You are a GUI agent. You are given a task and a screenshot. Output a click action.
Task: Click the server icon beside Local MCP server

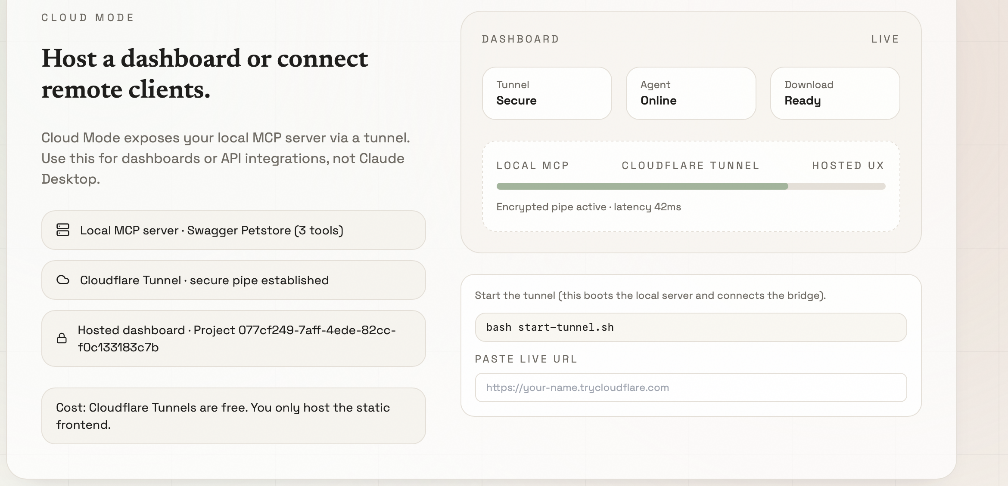click(x=63, y=230)
